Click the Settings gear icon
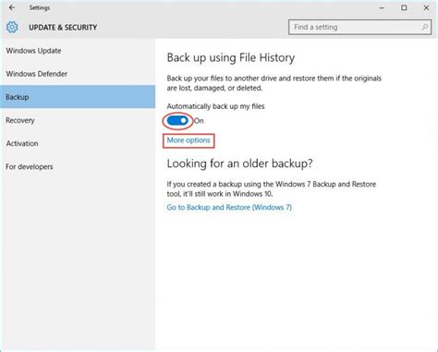This screenshot has width=438, height=352. coord(12,28)
